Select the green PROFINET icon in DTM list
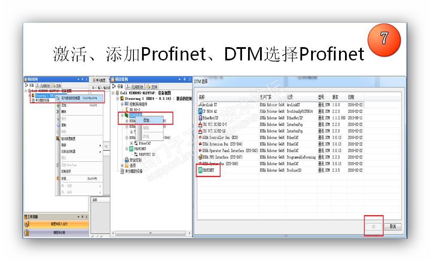 click(200, 170)
